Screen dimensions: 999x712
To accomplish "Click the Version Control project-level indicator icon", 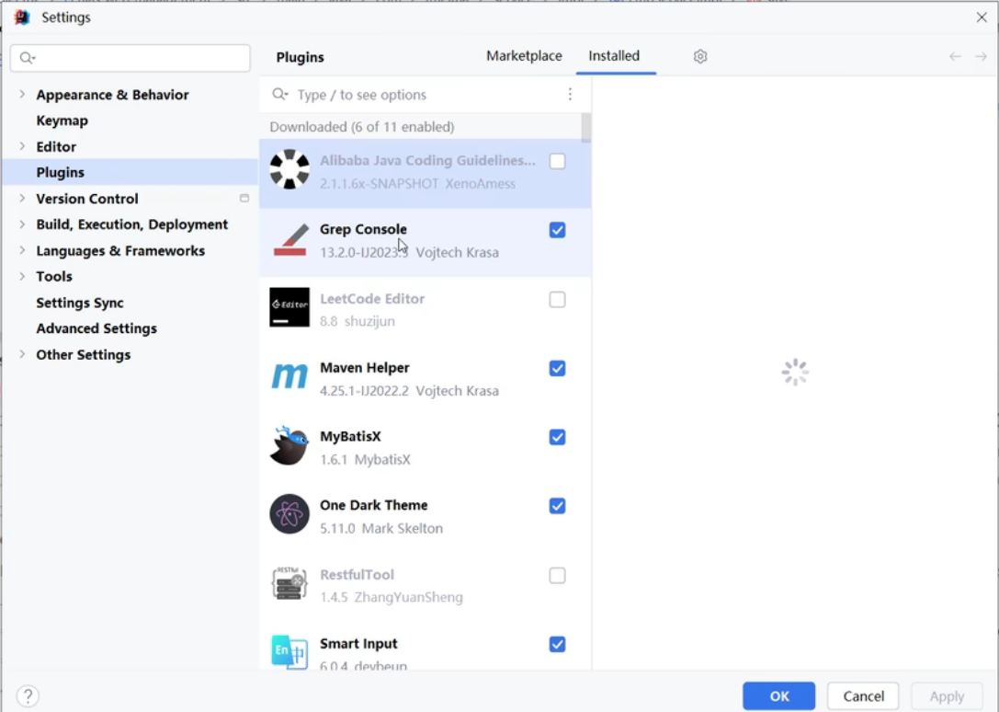I will click(244, 199).
